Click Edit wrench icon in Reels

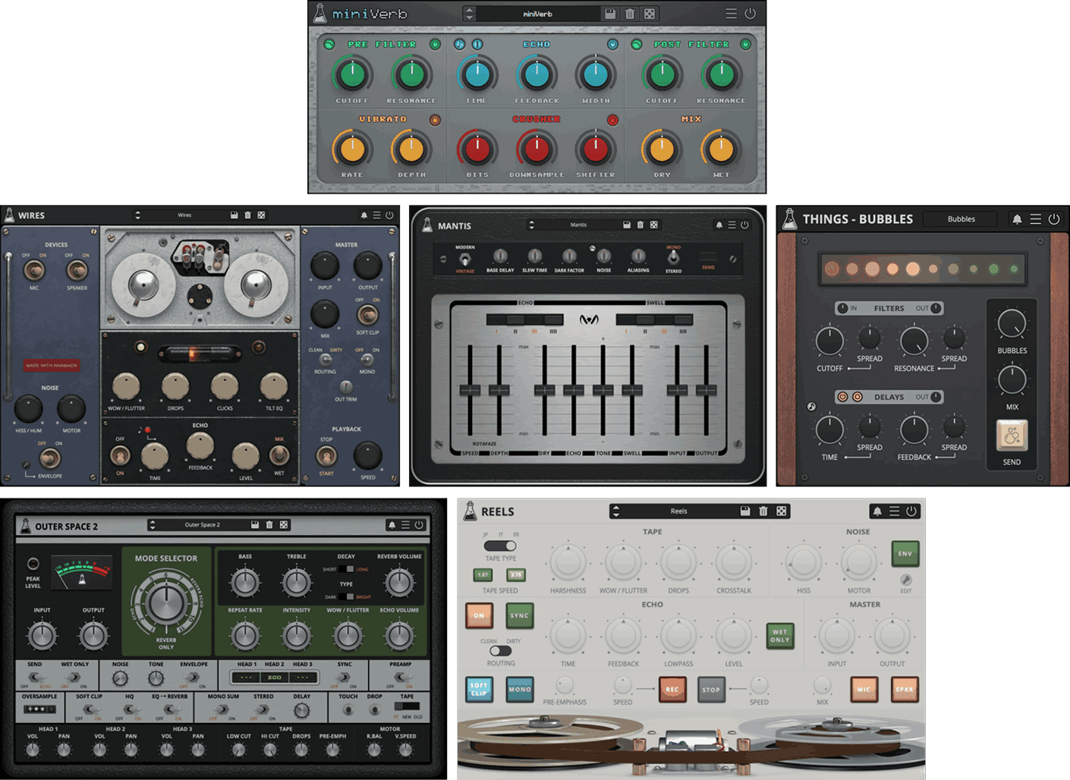click(x=906, y=580)
